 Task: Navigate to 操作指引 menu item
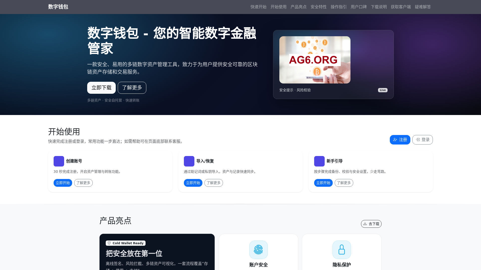(x=338, y=7)
